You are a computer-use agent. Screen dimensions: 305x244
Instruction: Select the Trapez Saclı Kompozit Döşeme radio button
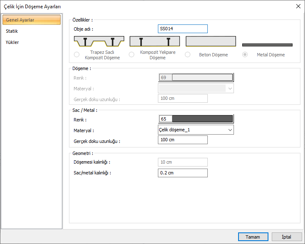click(x=76, y=55)
